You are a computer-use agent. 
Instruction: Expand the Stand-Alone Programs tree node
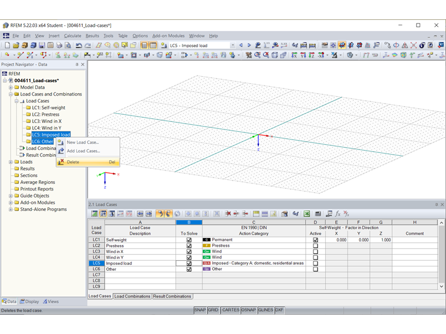coord(11,209)
